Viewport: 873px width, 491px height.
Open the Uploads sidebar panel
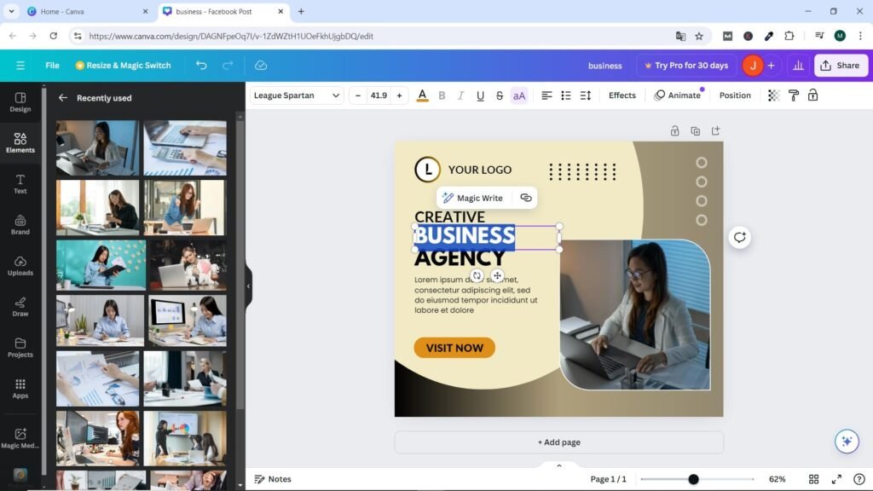20,265
